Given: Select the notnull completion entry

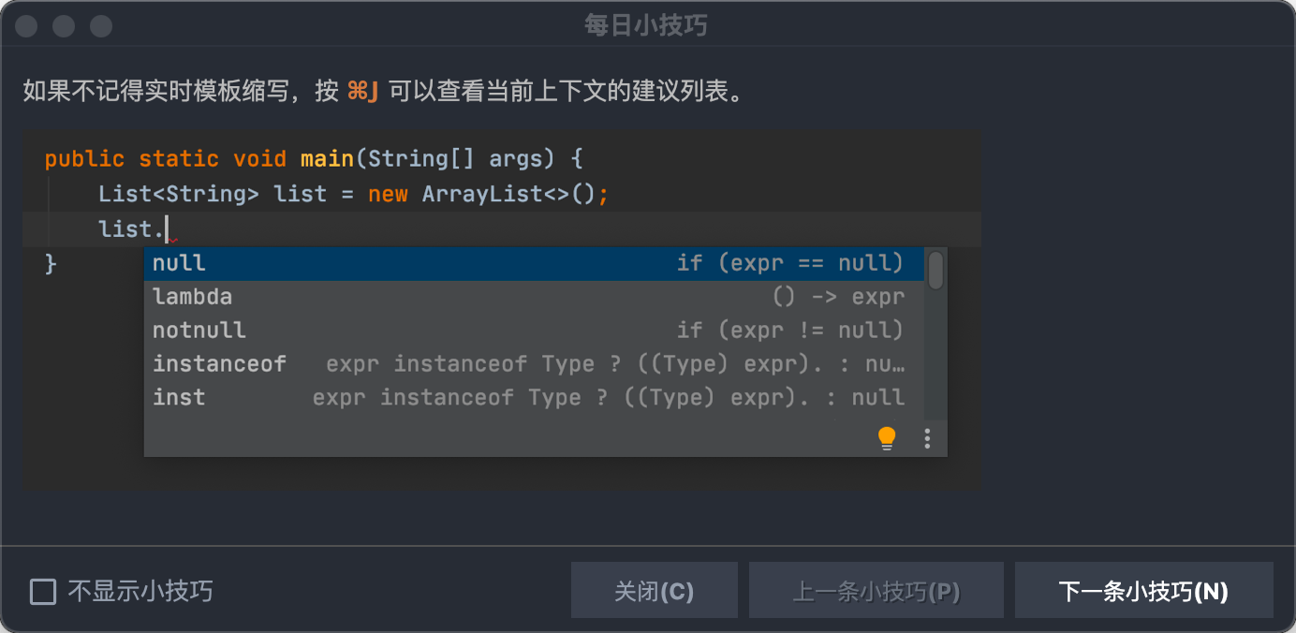Looking at the screenshot, I should point(375,330).
